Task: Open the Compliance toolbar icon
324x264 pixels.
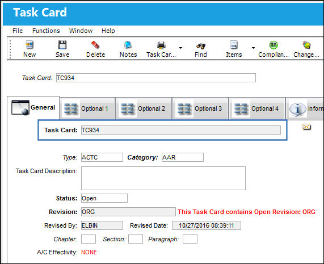Action: [x=273, y=45]
